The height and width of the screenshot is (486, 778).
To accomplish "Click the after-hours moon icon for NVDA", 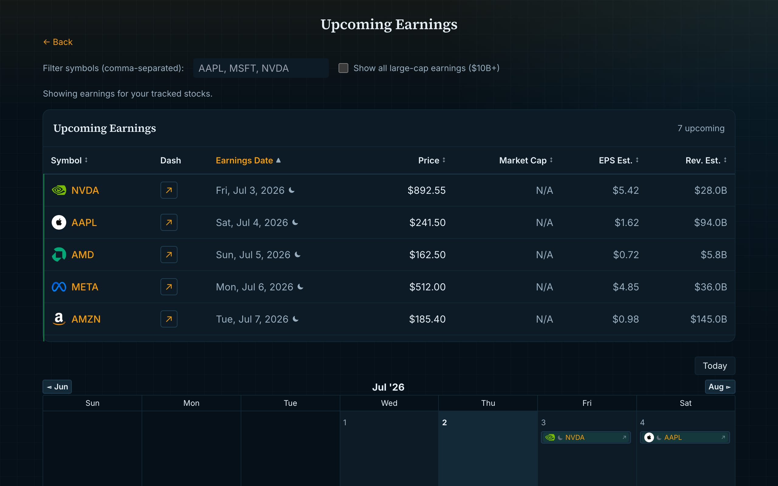I will (x=291, y=190).
